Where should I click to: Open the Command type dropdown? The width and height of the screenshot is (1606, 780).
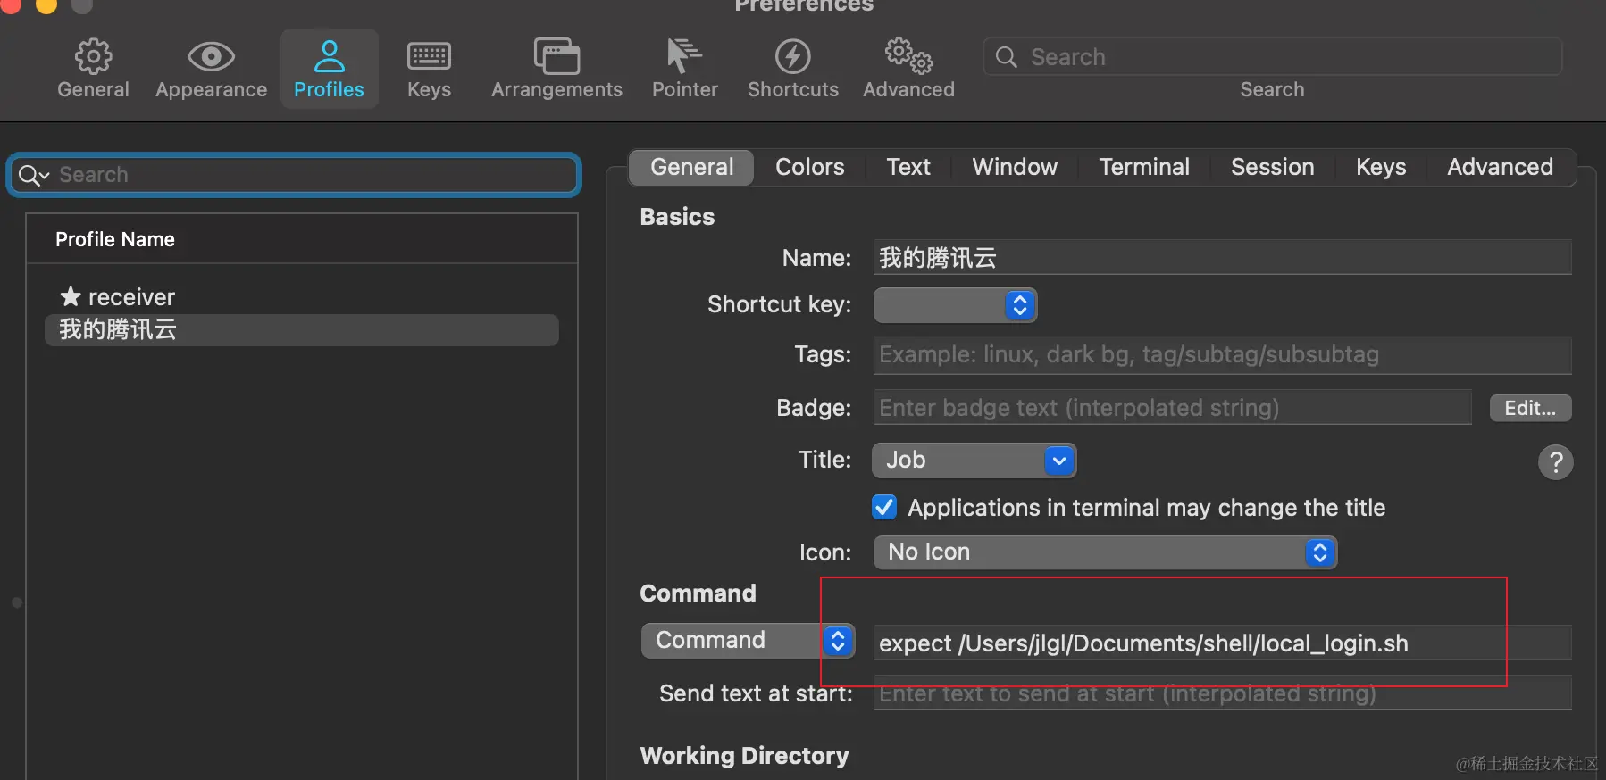pos(748,641)
